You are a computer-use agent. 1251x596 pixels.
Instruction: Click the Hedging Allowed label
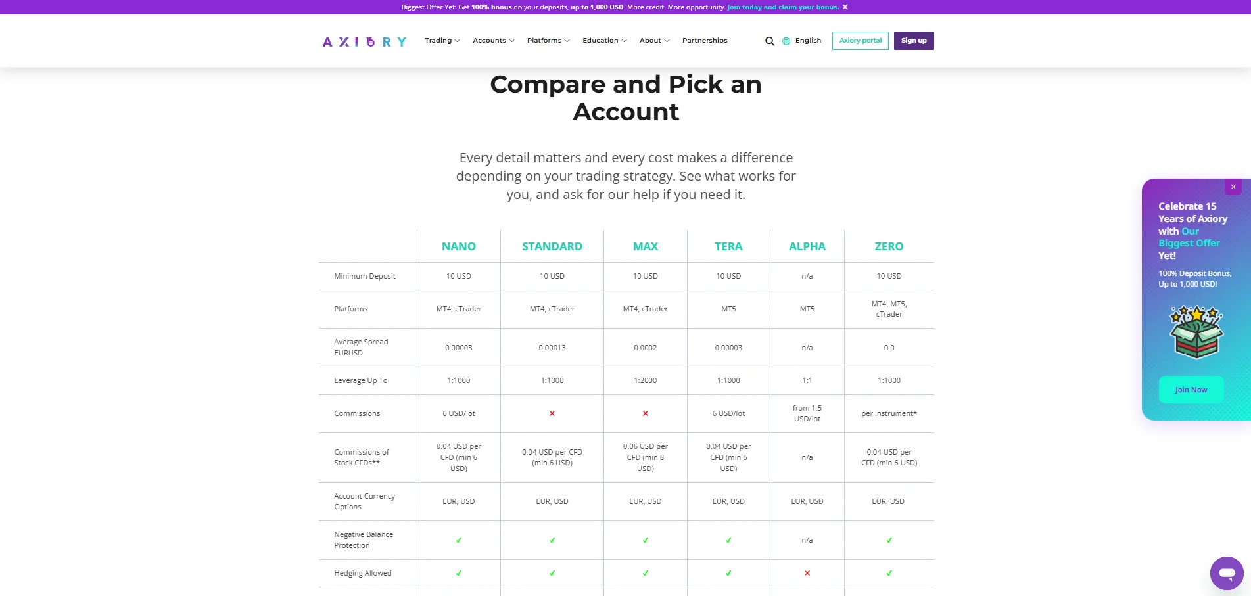[363, 573]
